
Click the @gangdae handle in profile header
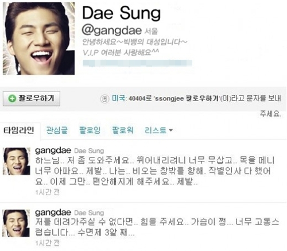112,30
